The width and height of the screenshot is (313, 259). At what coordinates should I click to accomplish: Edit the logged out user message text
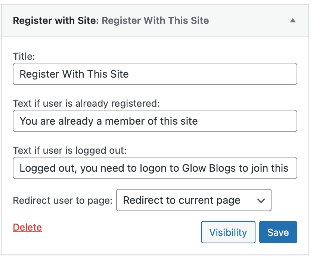(x=155, y=168)
